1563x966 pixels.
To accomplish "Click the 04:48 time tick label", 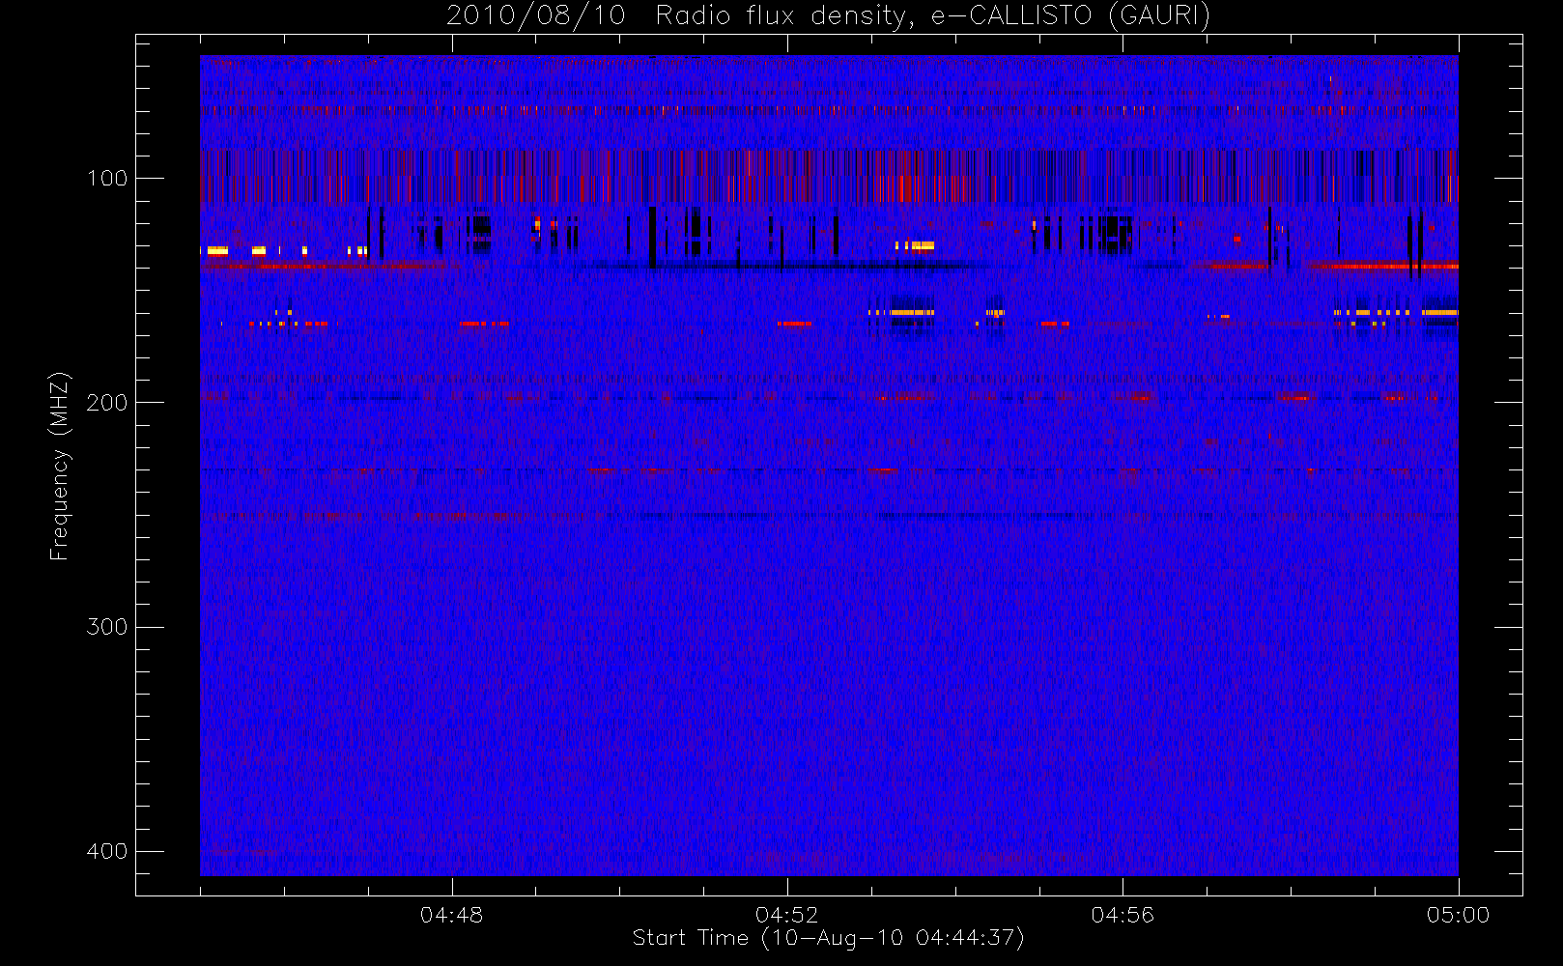I will point(451,915).
